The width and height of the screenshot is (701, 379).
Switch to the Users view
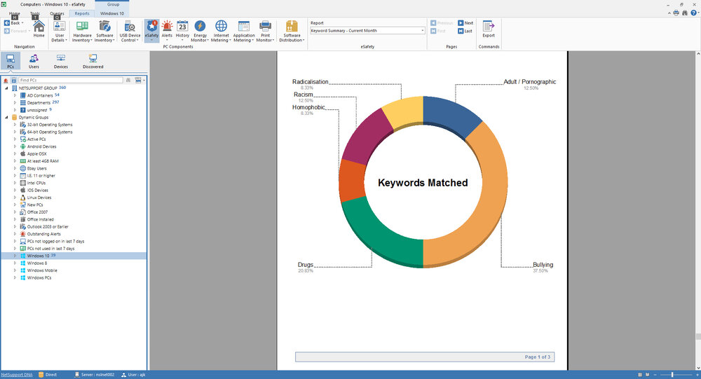click(x=34, y=61)
